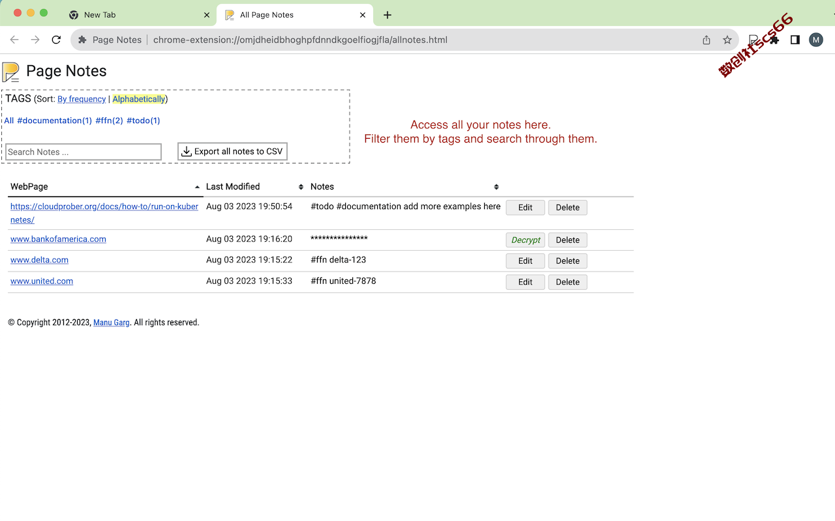
Task: Click 'Aug 03 2023 19:50:54' timestamp
Action: (x=249, y=206)
